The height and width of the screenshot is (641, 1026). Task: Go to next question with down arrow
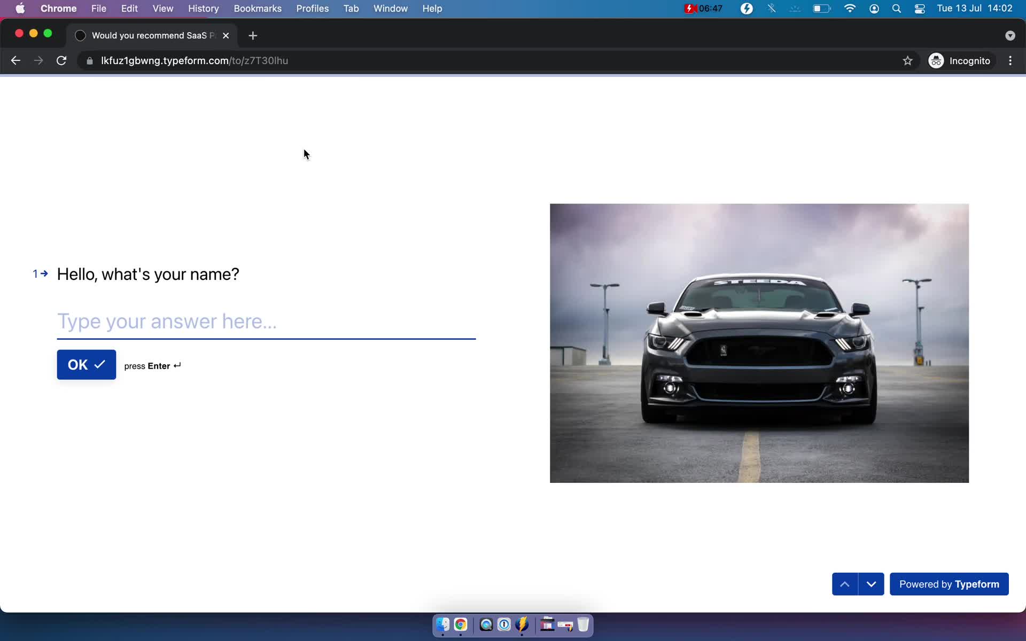pyautogui.click(x=871, y=584)
